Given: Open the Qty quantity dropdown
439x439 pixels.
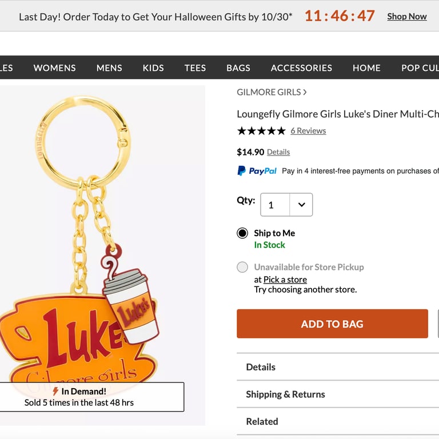Looking at the screenshot, I should coord(286,205).
